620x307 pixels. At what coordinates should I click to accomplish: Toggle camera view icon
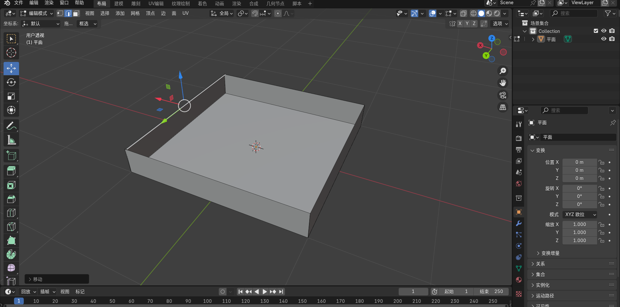click(x=503, y=95)
